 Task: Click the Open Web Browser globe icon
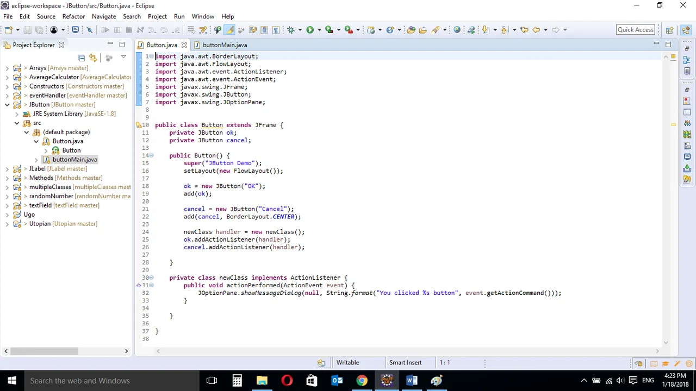point(457,30)
